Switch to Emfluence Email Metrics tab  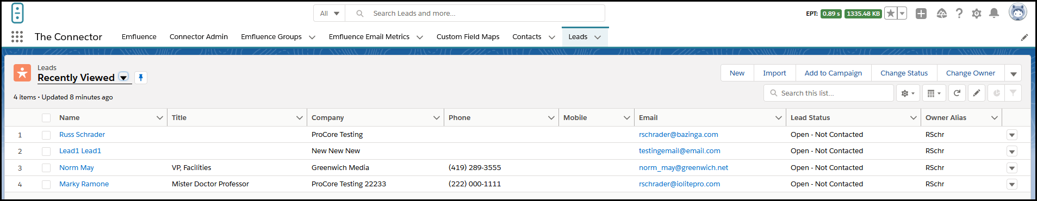click(x=369, y=37)
